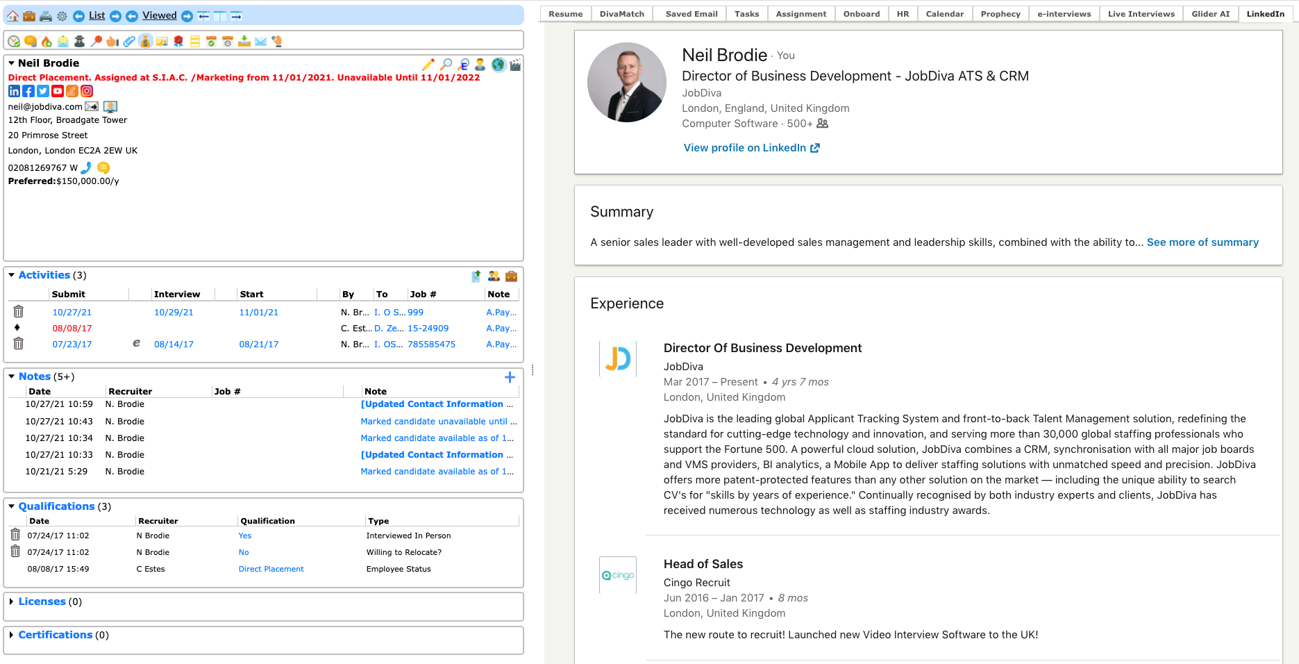
Task: Click the detective spy icon
Action: pos(79,42)
